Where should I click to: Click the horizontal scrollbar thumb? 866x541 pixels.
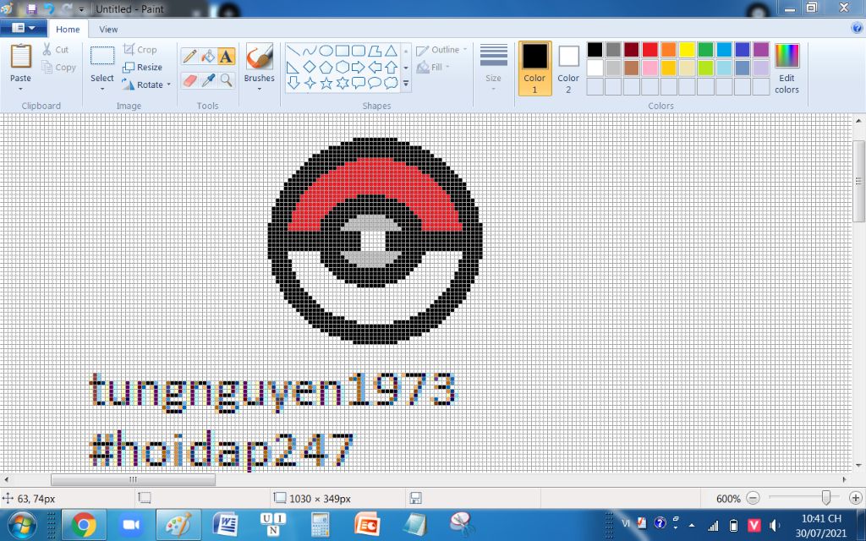click(133, 480)
